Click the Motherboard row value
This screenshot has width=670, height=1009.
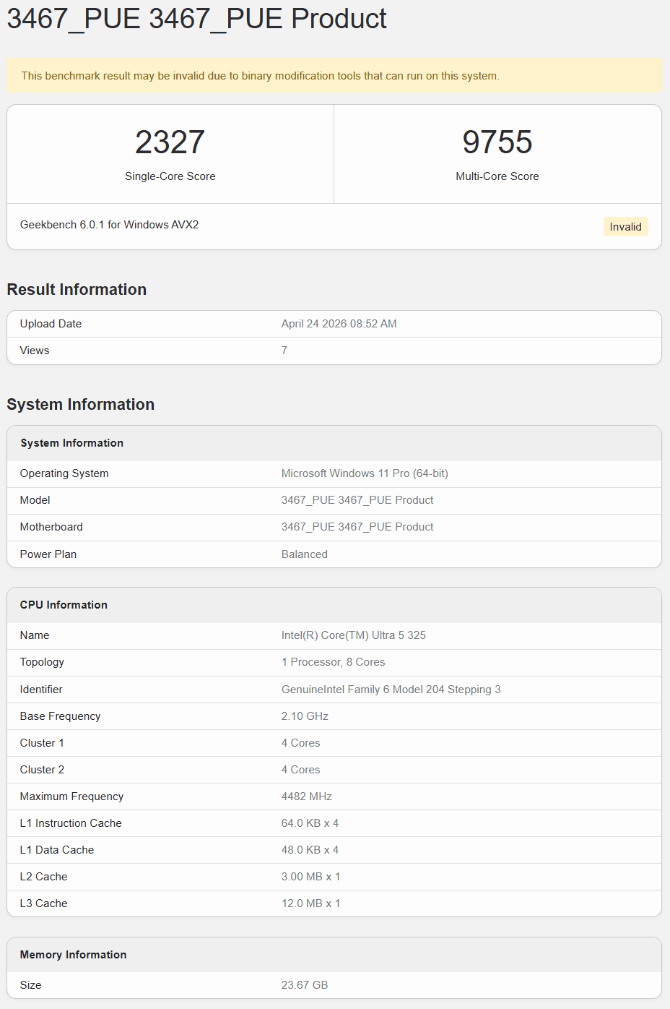[357, 527]
